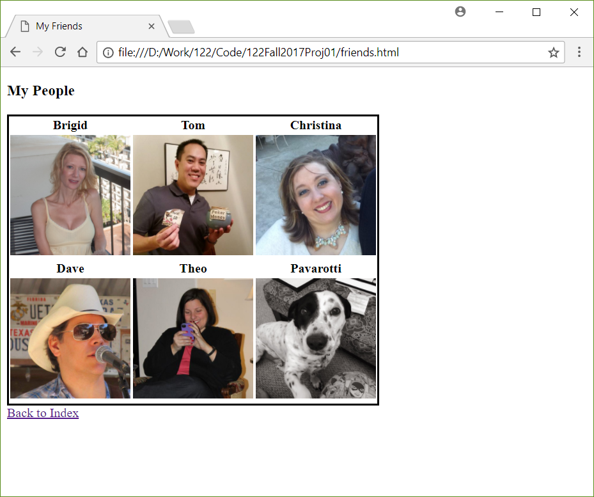Open the Chrome three-dot menu
The height and width of the screenshot is (497, 594).
click(579, 52)
